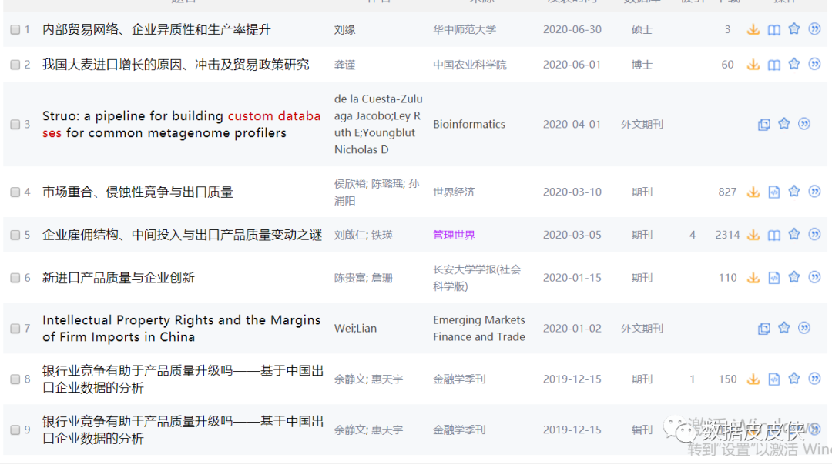Download the 我国大麦进口增长 dissertation
Viewport: 832px width, 468px height.
[753, 65]
